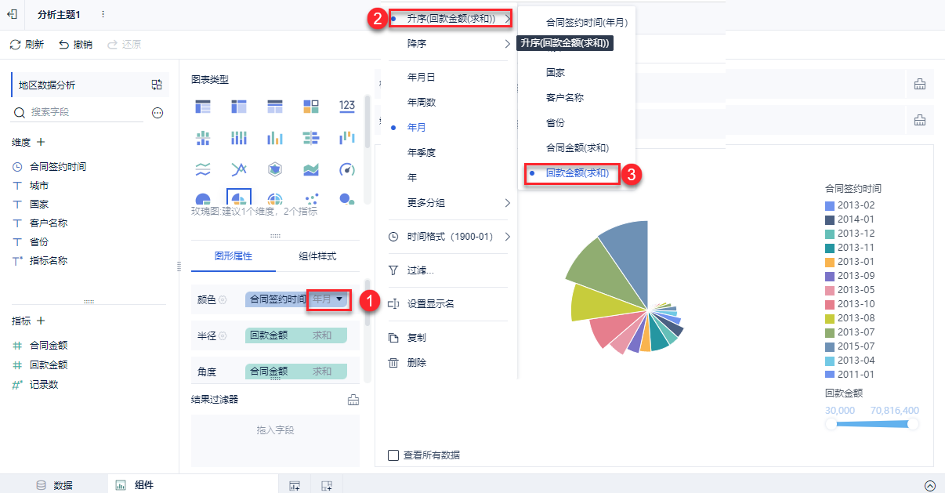Open the 年月 dropdown on 合同签约时间 field
This screenshot has height=493, width=945.
(328, 299)
